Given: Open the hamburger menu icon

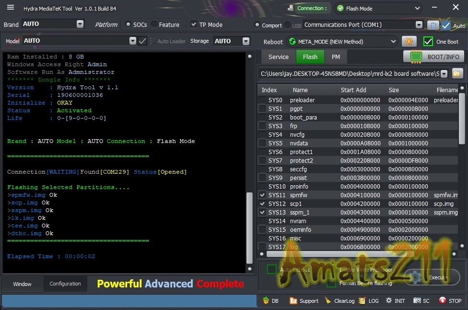Looking at the screenshot, I should (x=11, y=8).
